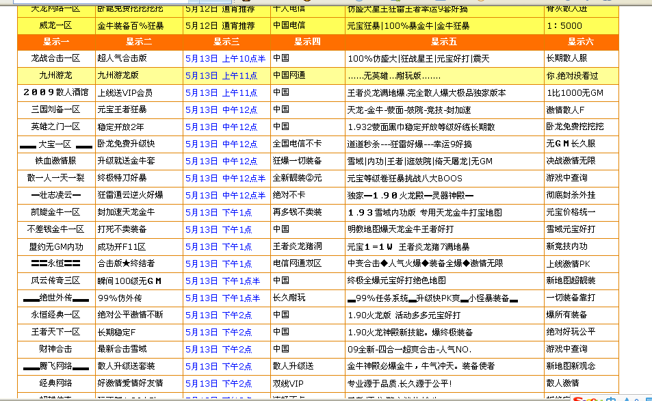This screenshot has width=652, height=401.
Task: Click the 铁血激情服 server link
Action: click(x=55, y=161)
